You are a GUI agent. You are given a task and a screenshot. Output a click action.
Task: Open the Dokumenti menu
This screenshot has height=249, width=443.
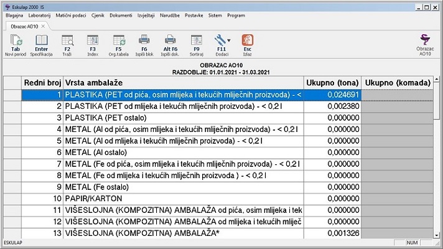click(x=121, y=16)
